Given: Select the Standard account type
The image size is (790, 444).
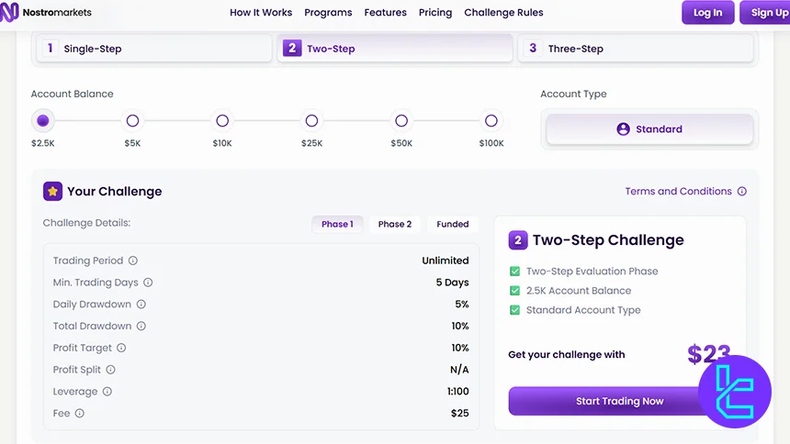Looking at the screenshot, I should click(649, 129).
